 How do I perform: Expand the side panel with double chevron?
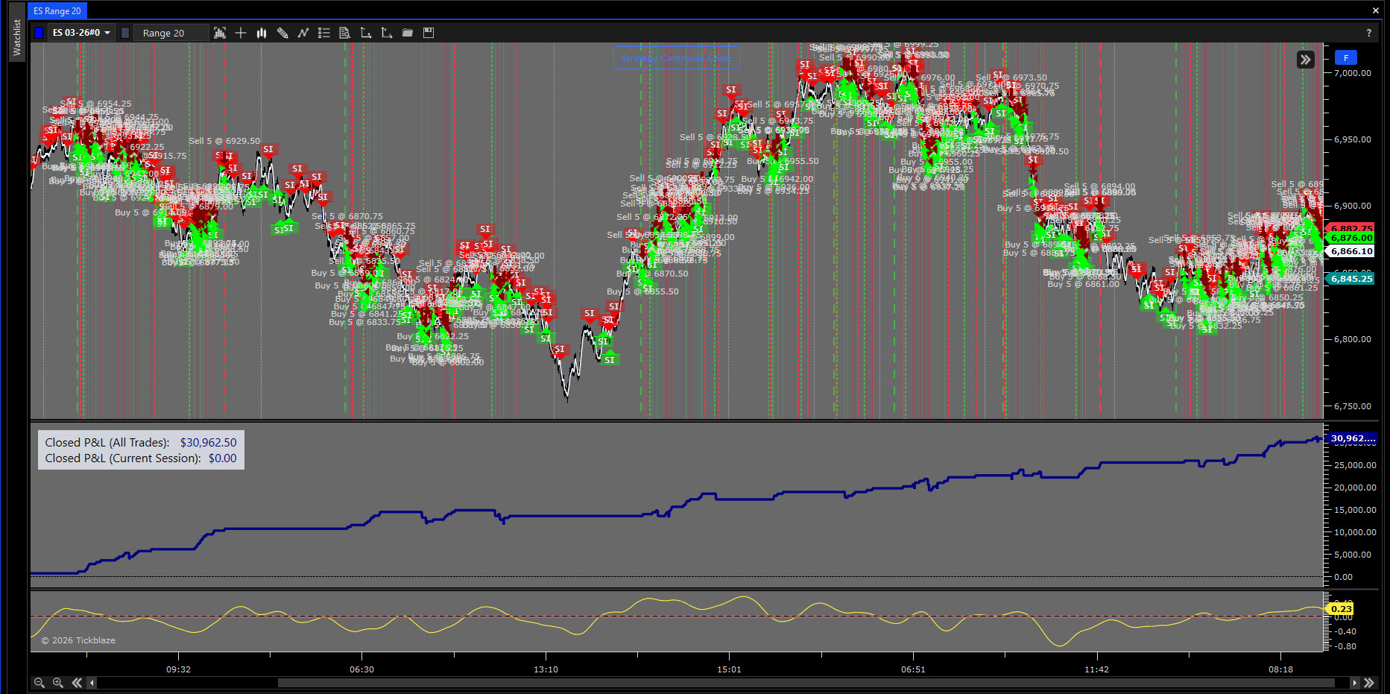(x=1306, y=60)
